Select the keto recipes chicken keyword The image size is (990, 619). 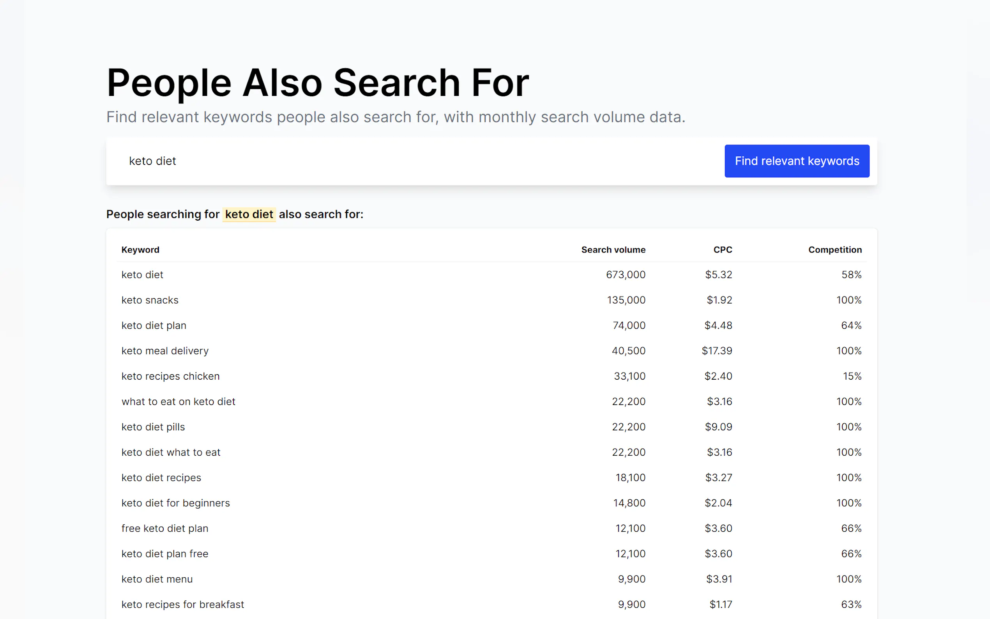point(170,376)
